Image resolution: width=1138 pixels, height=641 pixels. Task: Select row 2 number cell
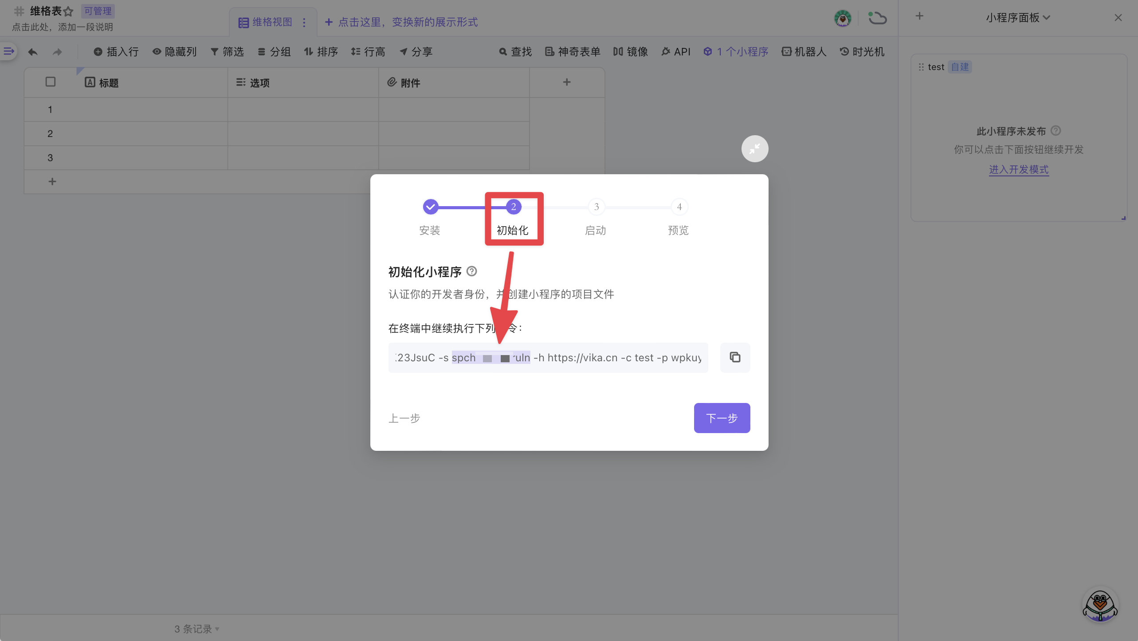[x=50, y=133]
